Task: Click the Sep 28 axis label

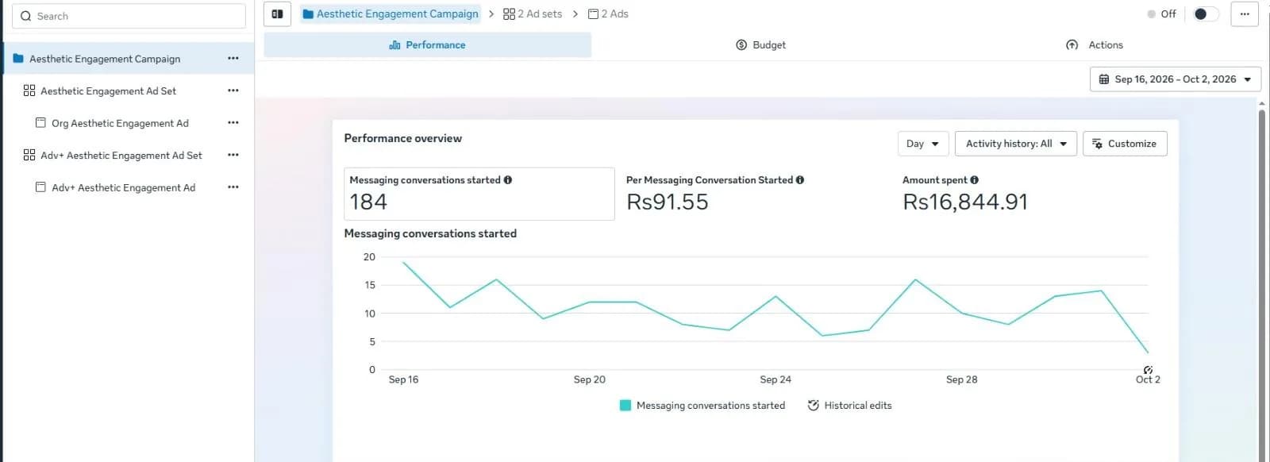Action: click(x=961, y=379)
